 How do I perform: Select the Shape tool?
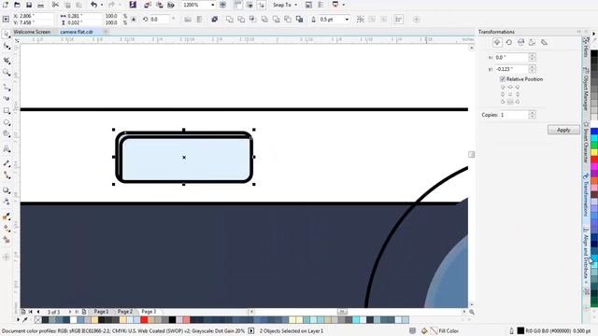tap(7, 47)
